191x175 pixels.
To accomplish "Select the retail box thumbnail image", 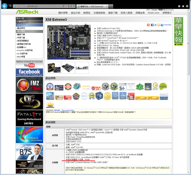I will [54, 68].
